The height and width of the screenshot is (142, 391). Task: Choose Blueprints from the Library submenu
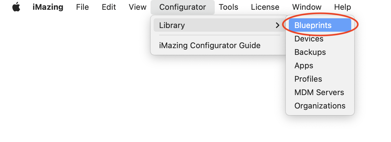(x=313, y=25)
